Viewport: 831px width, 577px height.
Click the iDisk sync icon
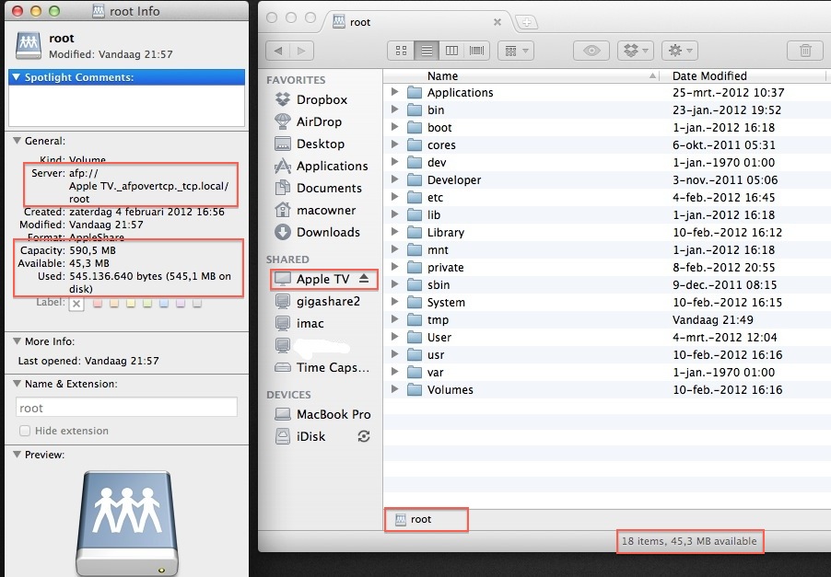coord(364,436)
